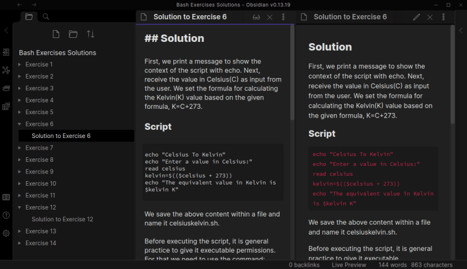Switch to the file explorer tab

(29, 17)
